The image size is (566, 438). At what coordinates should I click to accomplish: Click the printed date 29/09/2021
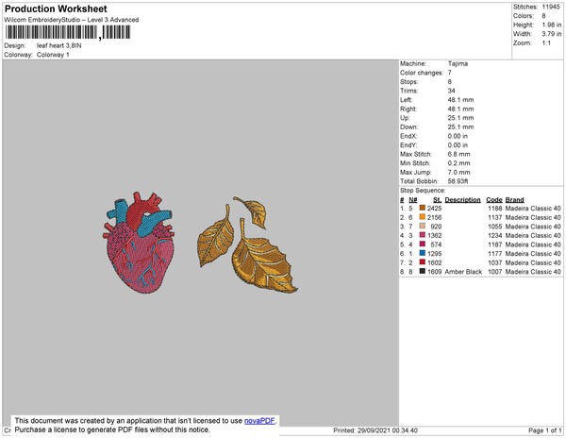(374, 430)
